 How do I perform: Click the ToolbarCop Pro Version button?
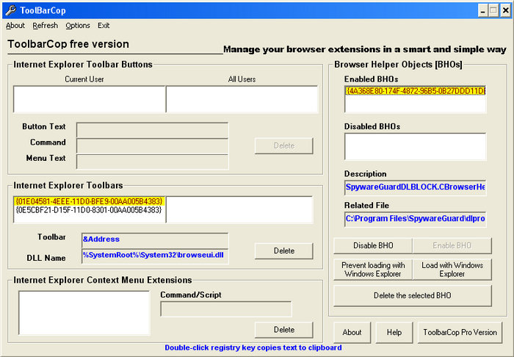pyautogui.click(x=460, y=333)
